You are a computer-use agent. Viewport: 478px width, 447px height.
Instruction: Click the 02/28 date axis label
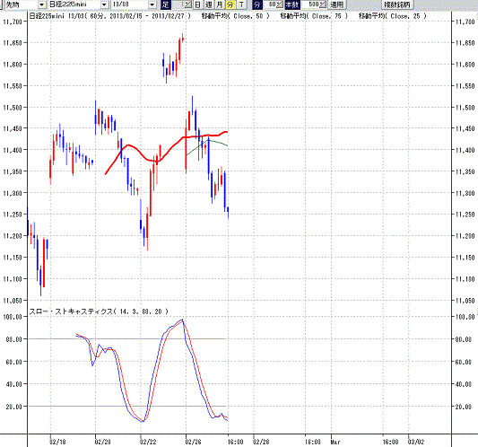[261, 442]
